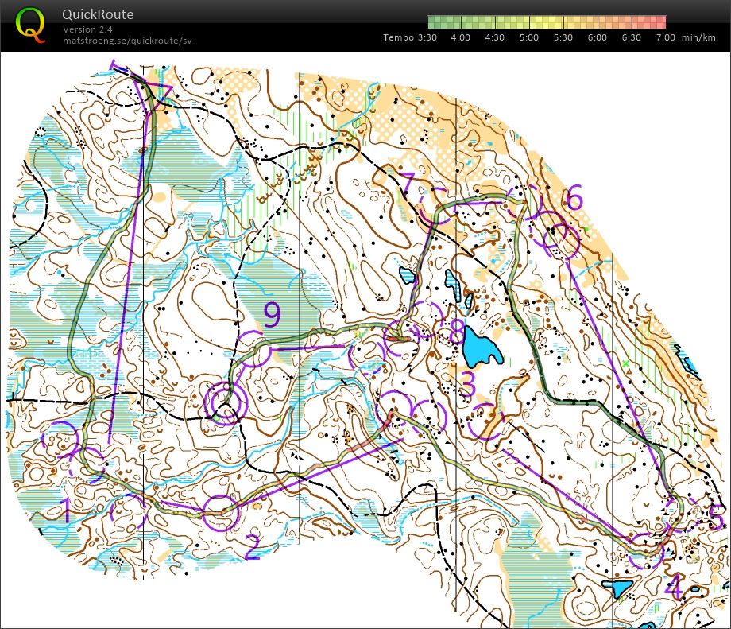This screenshot has width=731, height=629.
Task: Click the 'Version 2.4' label
Action: coord(87,29)
